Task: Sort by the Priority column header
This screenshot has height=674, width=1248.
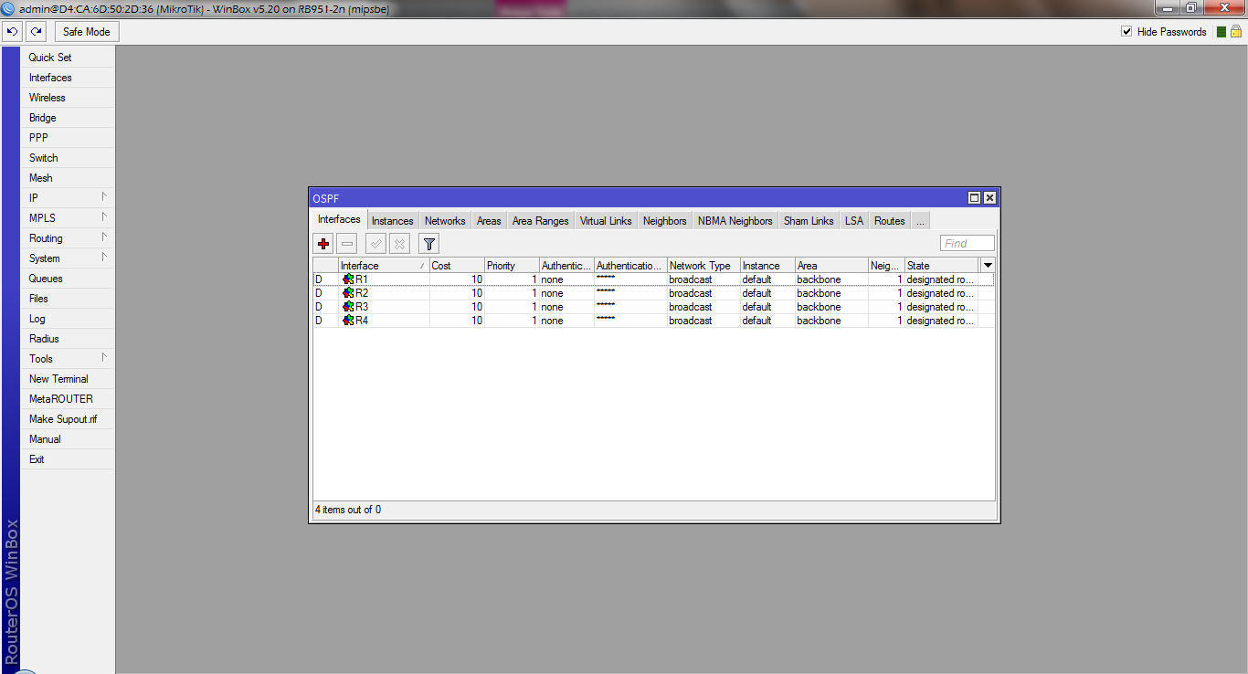Action: 512,266
